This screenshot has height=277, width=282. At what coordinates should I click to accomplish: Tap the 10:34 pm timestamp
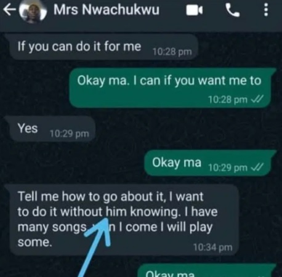coord(213,247)
